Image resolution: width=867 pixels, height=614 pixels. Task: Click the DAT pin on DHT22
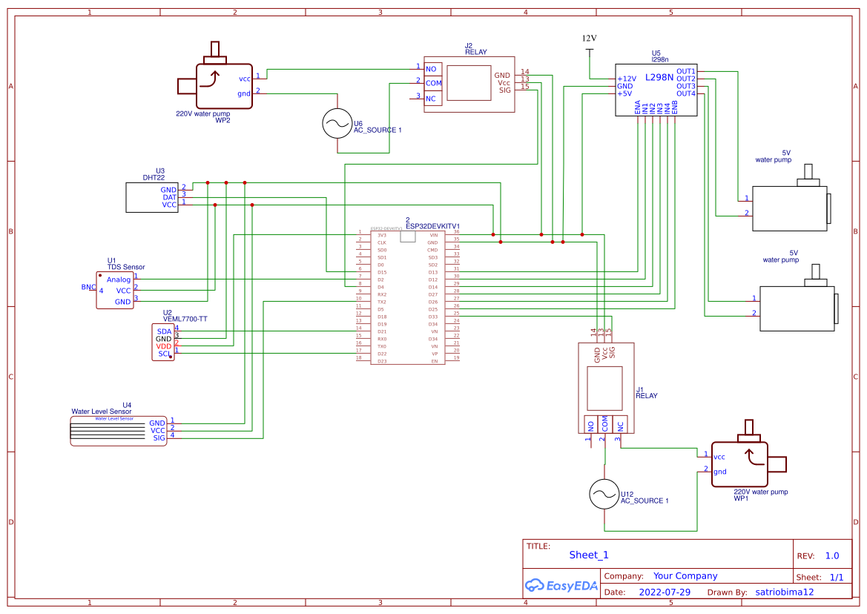coord(169,197)
